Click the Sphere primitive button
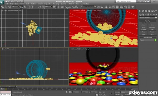This screenshot has height=96, width=158. [144, 27]
